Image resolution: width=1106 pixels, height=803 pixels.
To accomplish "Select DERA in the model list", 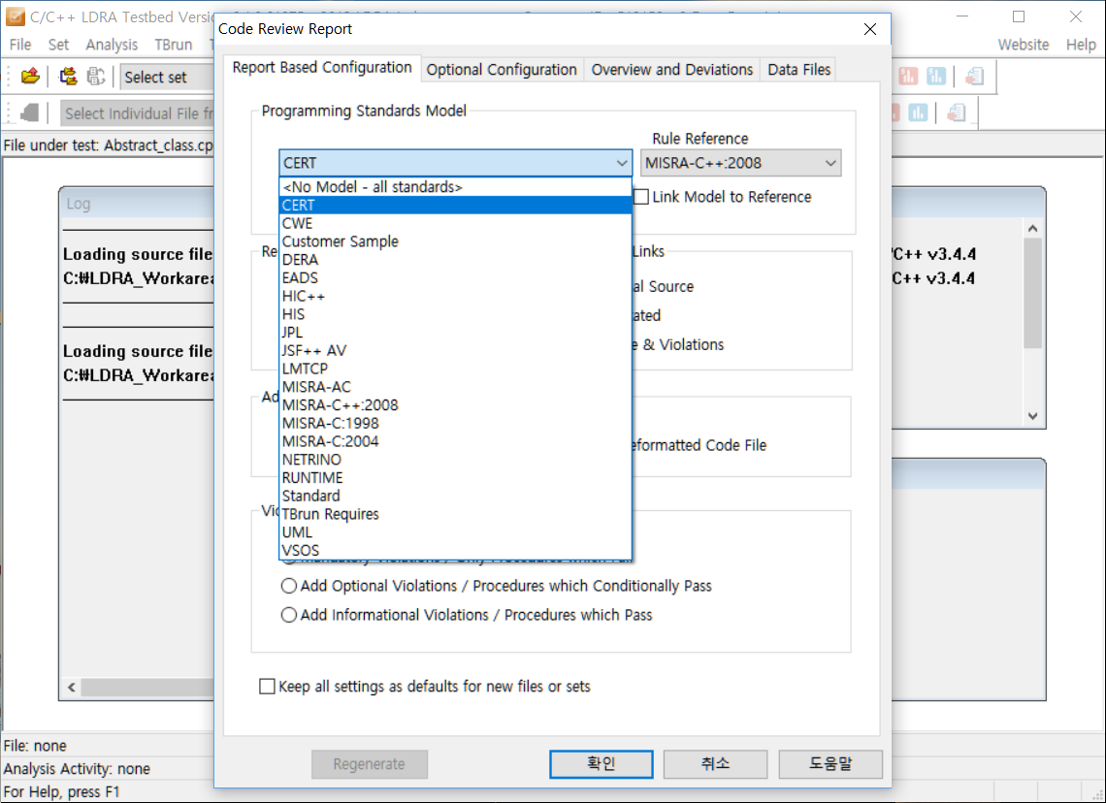I will (455, 260).
